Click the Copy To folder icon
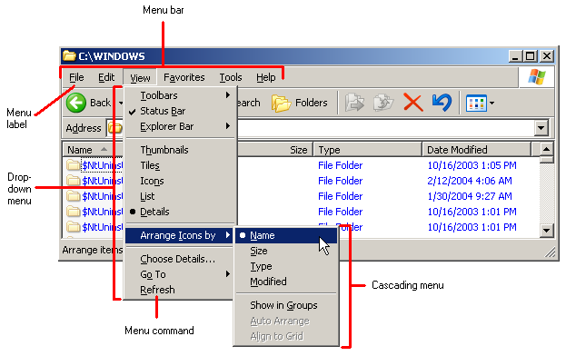Viewport: 566px width, 356px height. click(x=383, y=103)
